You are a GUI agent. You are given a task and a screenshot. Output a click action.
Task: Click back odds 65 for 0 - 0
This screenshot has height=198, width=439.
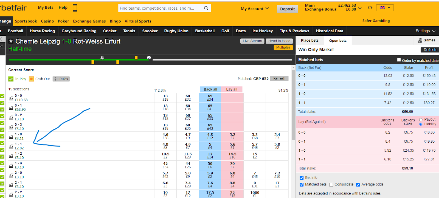[210, 98]
